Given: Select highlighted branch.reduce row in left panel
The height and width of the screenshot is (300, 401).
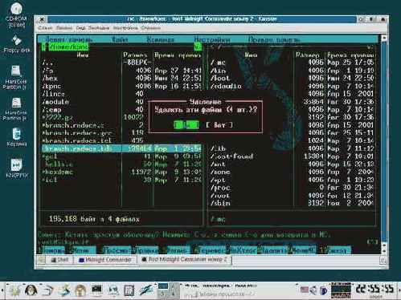Looking at the screenshot, I should (x=121, y=148).
